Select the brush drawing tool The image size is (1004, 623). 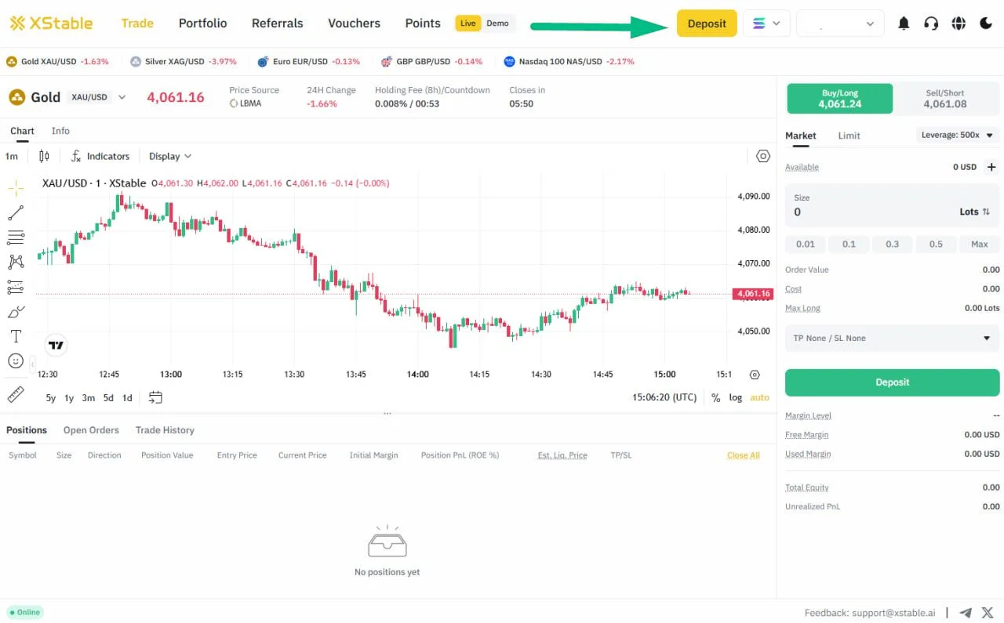point(16,312)
